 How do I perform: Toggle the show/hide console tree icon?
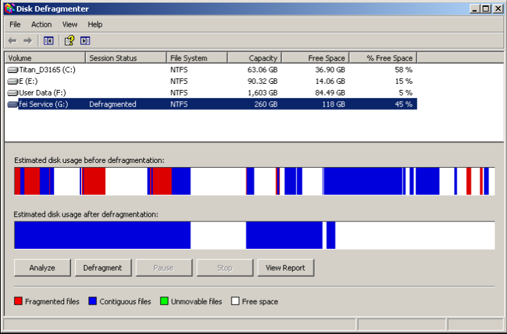click(48, 41)
